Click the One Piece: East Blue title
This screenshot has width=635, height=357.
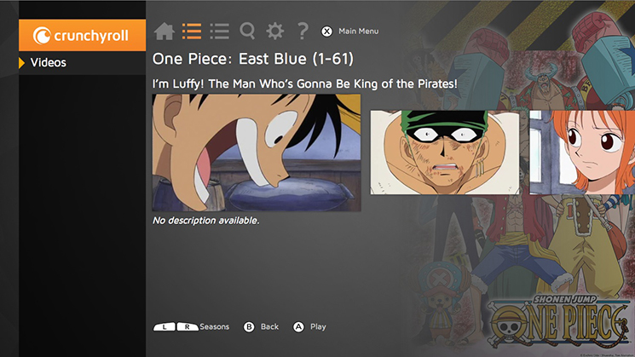pos(252,60)
